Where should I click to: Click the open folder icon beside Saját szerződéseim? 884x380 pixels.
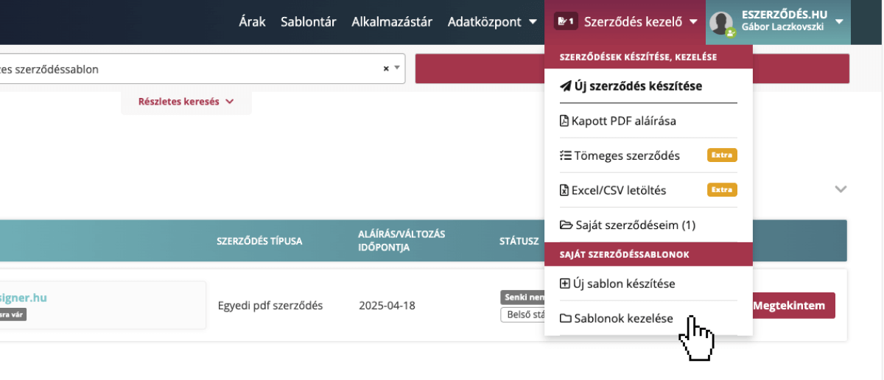click(565, 225)
